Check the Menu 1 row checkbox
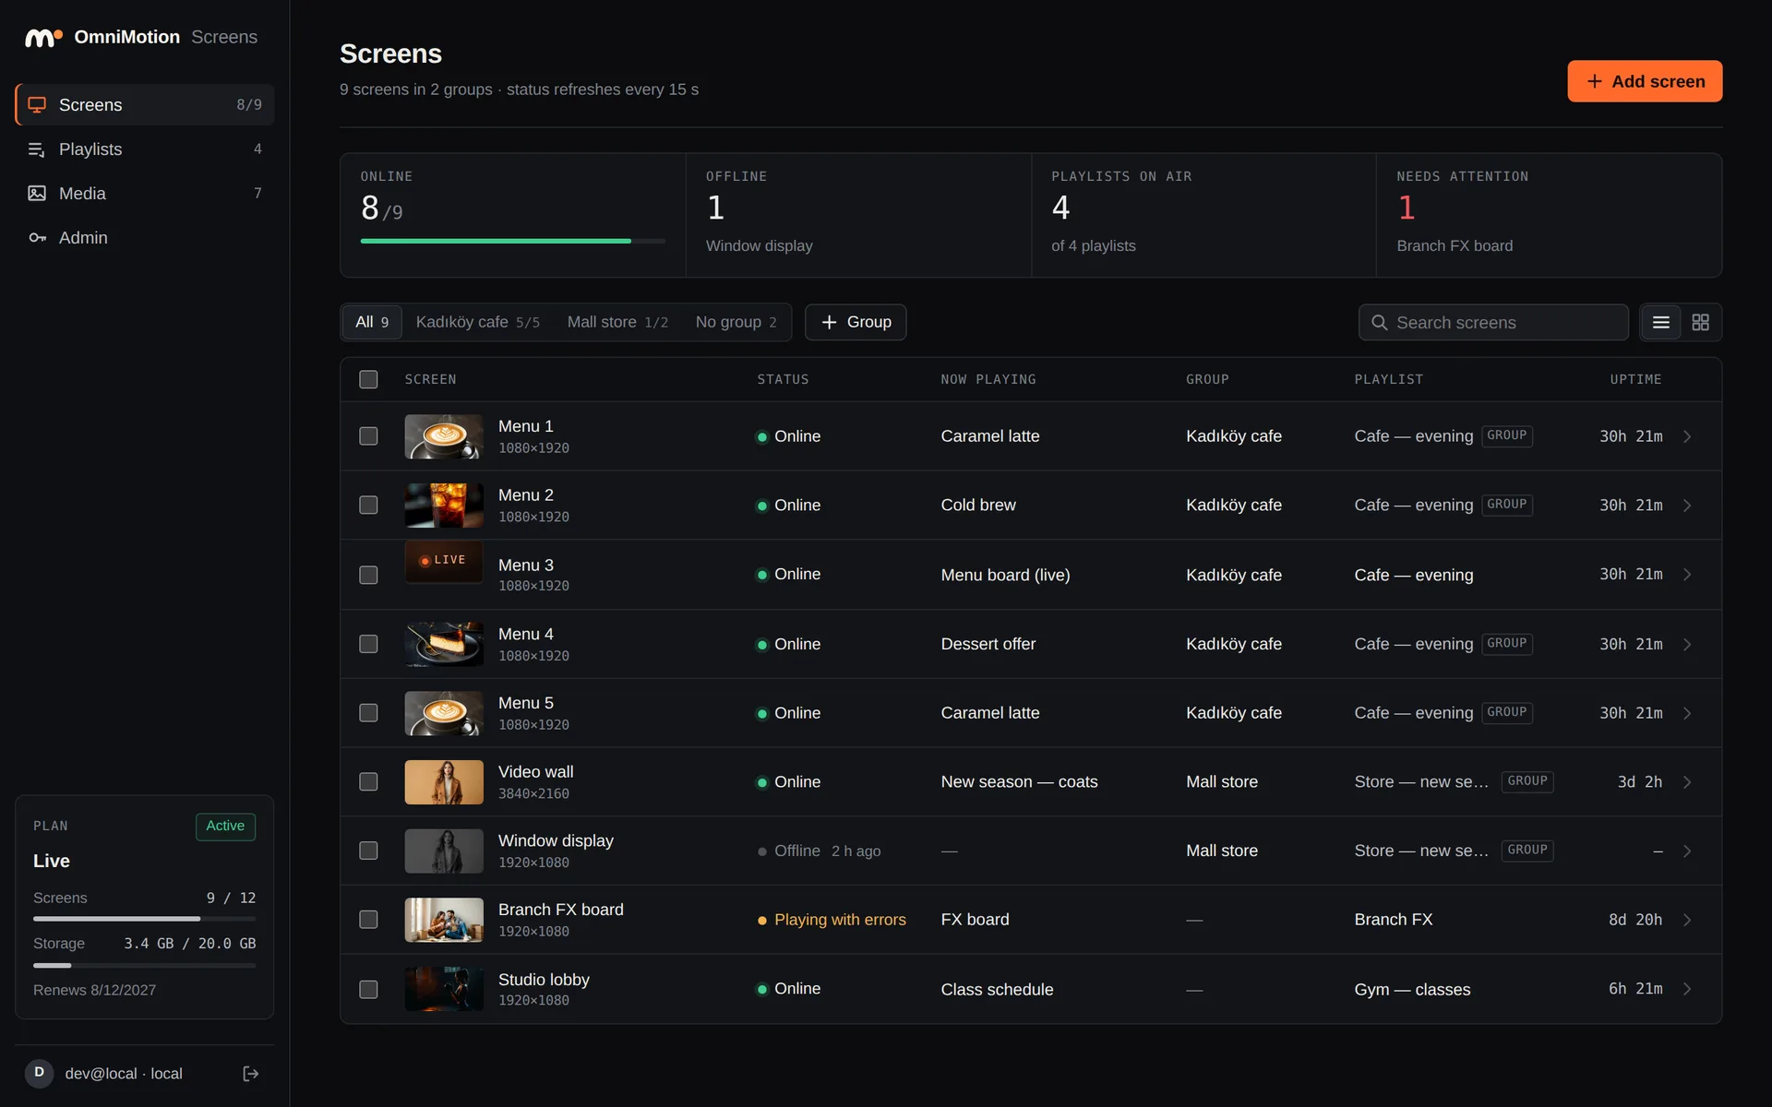Image resolution: width=1772 pixels, height=1107 pixels. click(368, 436)
